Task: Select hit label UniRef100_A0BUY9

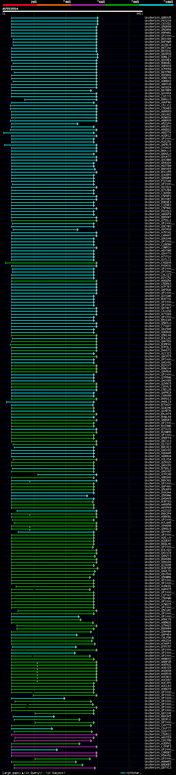Action: coord(158,689)
